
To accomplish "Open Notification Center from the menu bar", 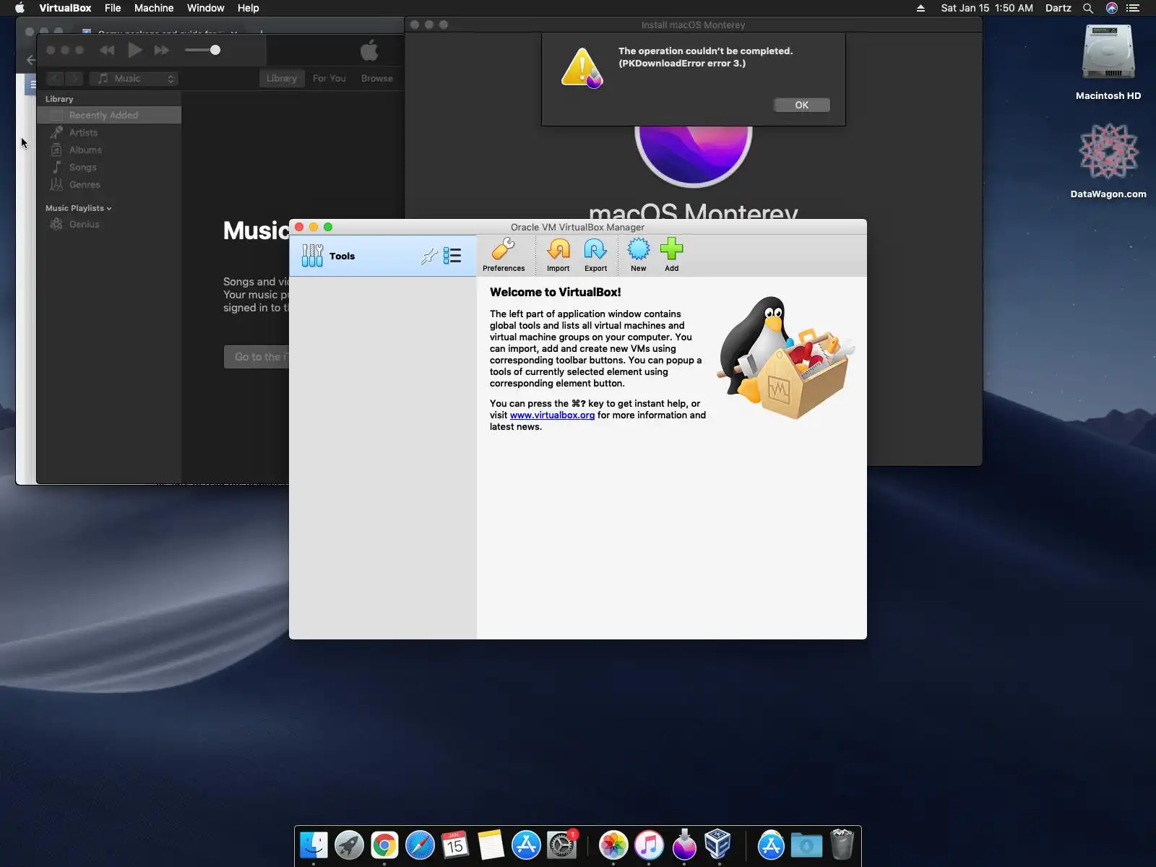I will pos(1133,8).
